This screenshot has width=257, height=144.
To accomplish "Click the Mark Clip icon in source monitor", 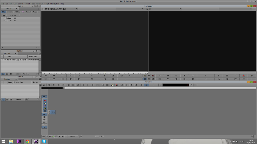I will pos(113,76).
